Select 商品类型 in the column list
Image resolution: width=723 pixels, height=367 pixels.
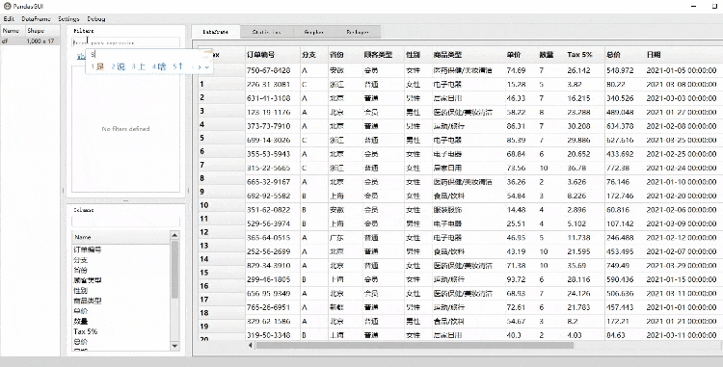88,301
